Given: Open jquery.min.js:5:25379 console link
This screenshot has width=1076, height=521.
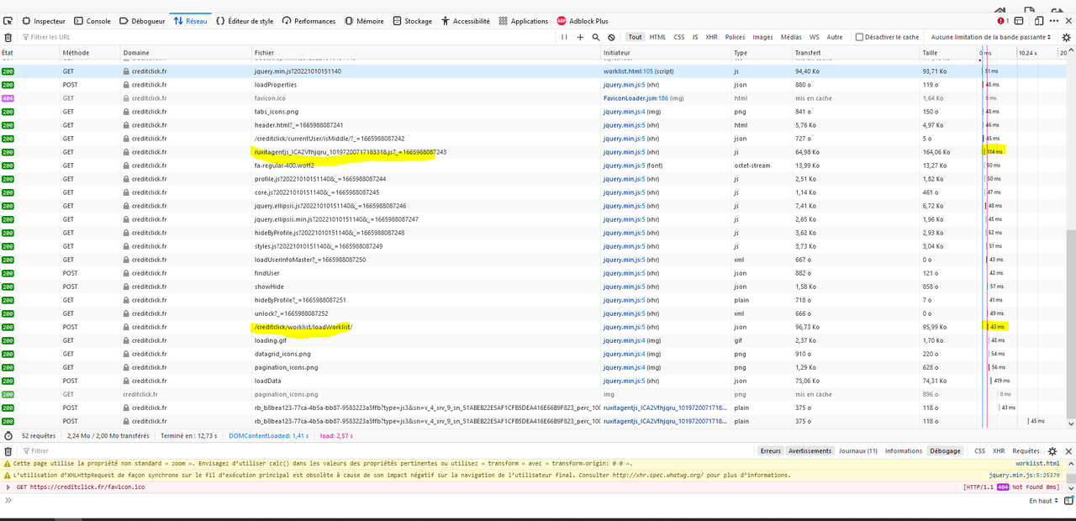Looking at the screenshot, I should (1025, 476).
